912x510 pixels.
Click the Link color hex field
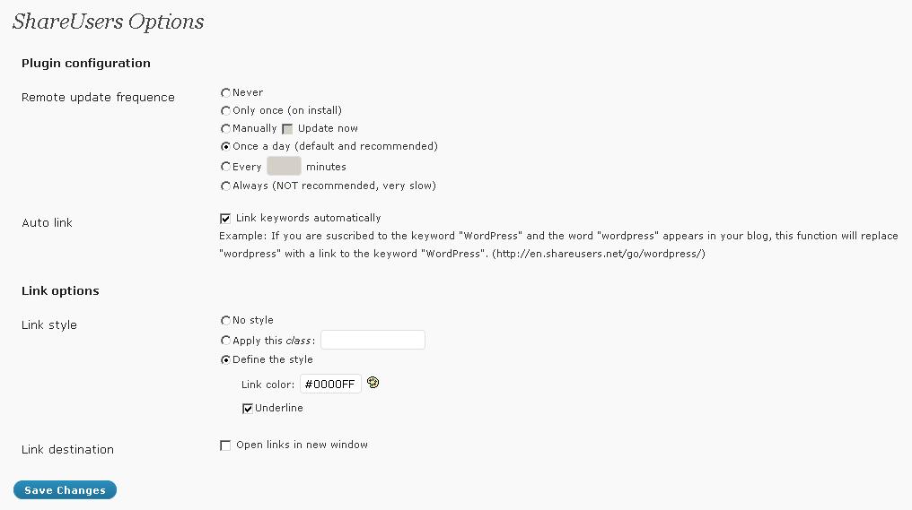tap(330, 384)
